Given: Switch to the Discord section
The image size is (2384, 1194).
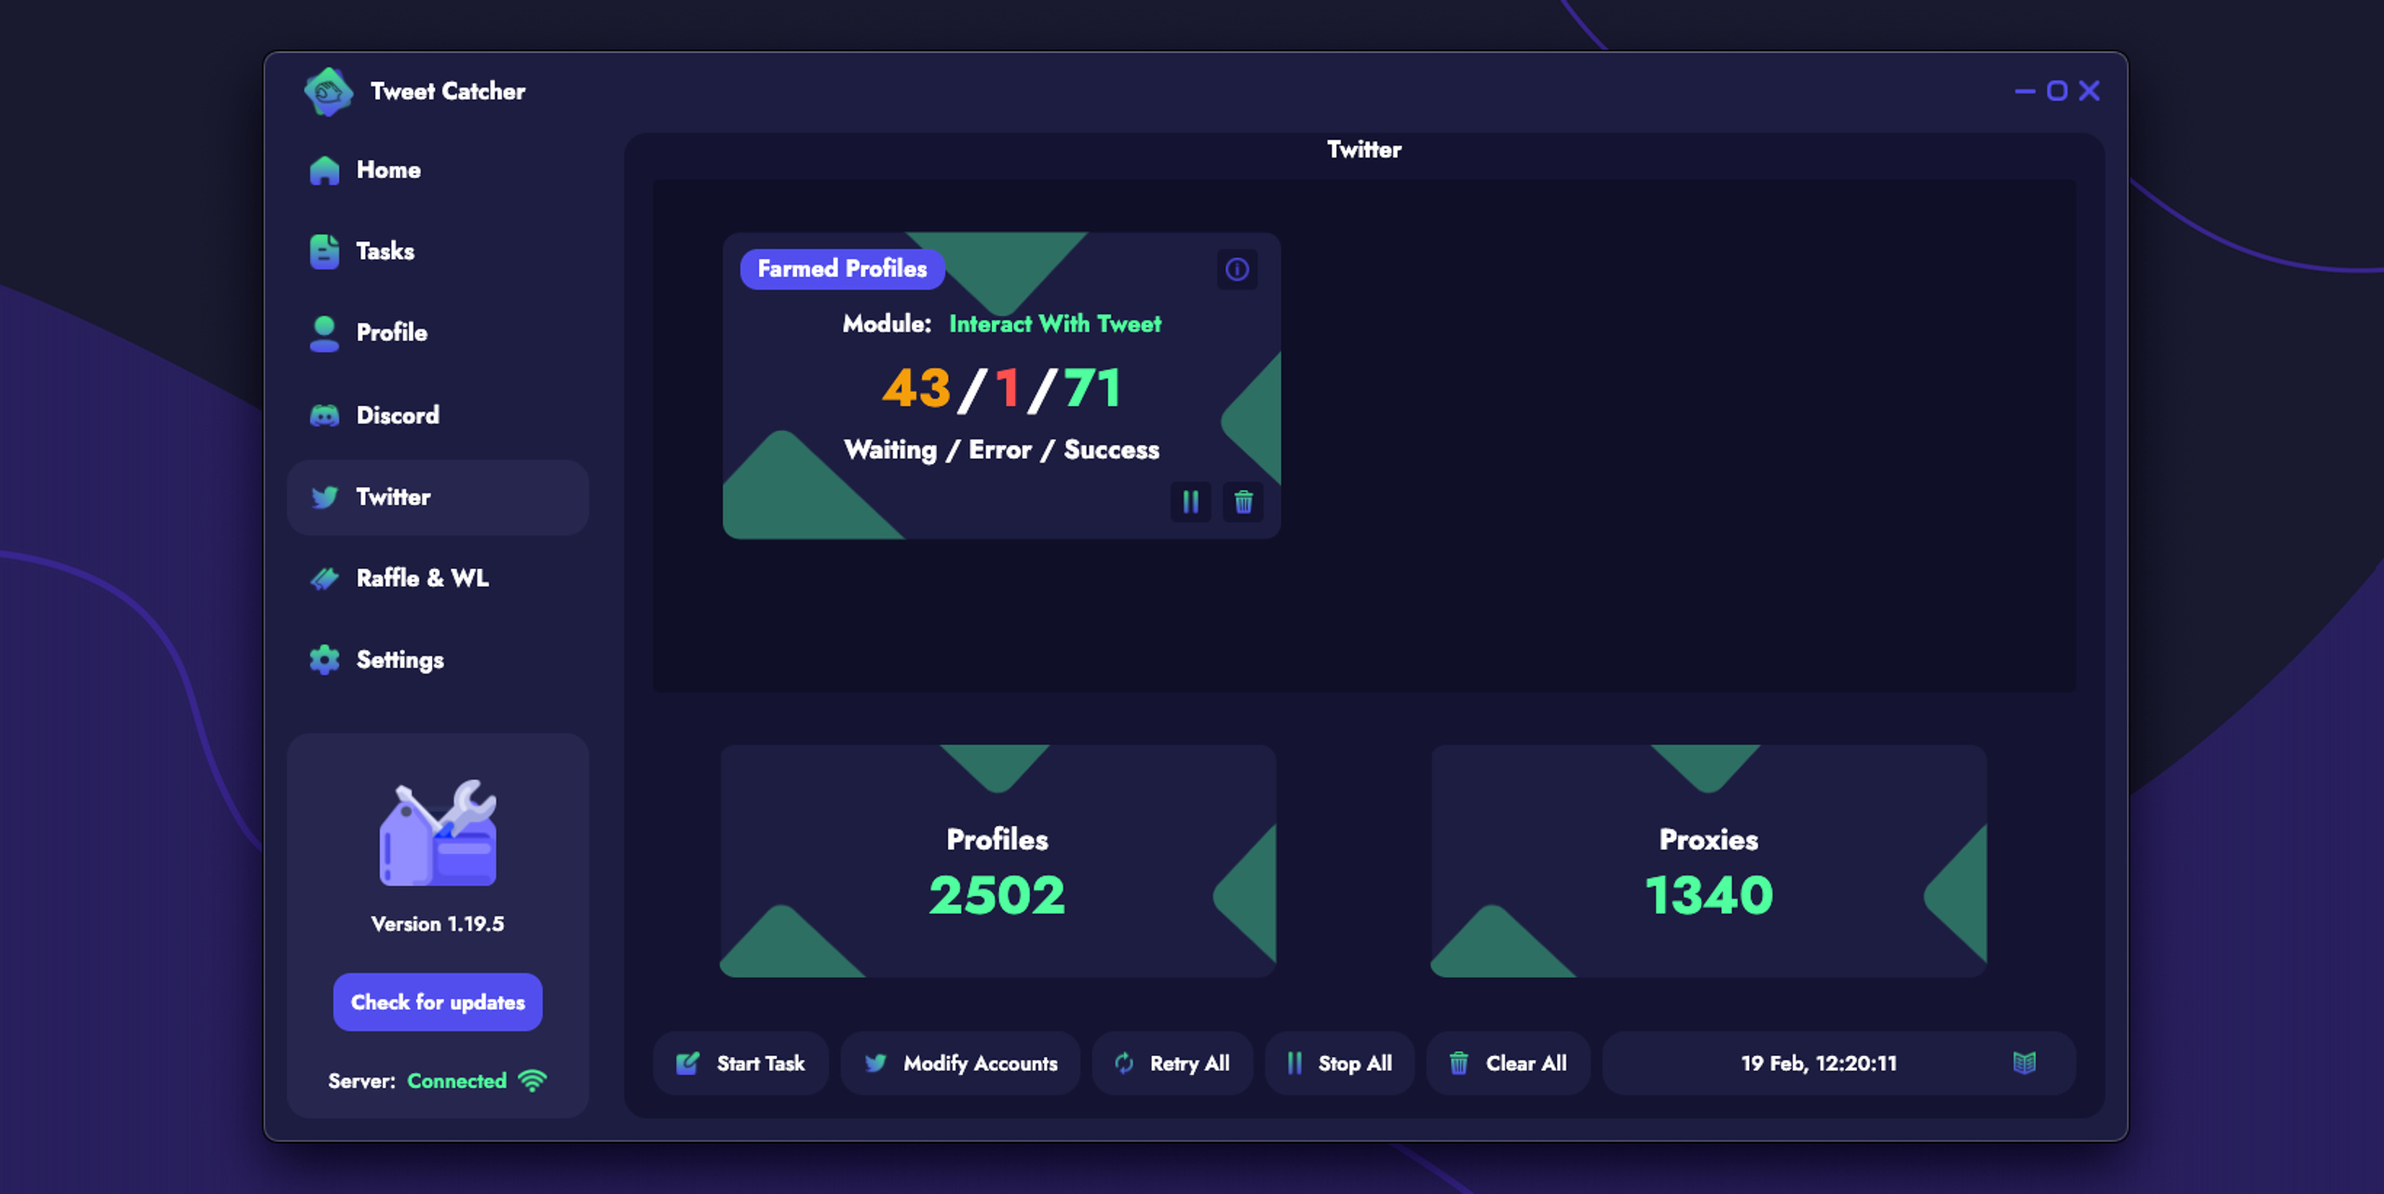Looking at the screenshot, I should click(x=438, y=415).
